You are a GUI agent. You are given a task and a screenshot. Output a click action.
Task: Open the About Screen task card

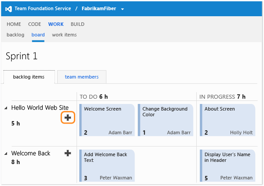coord(227,120)
